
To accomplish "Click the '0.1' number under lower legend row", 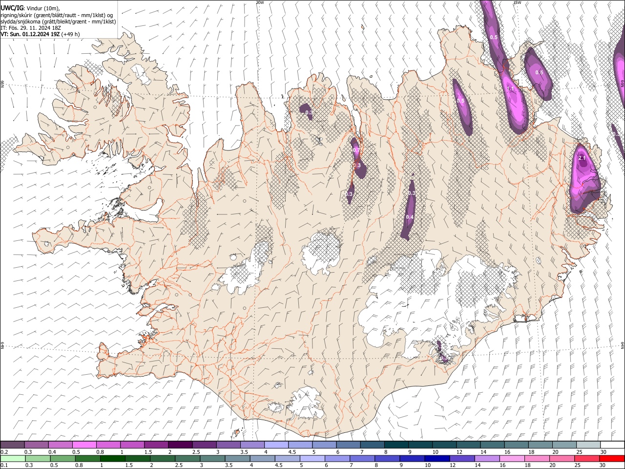I will pyautogui.click(x=4, y=466).
